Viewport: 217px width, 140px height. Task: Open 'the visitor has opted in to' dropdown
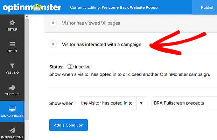112,103
